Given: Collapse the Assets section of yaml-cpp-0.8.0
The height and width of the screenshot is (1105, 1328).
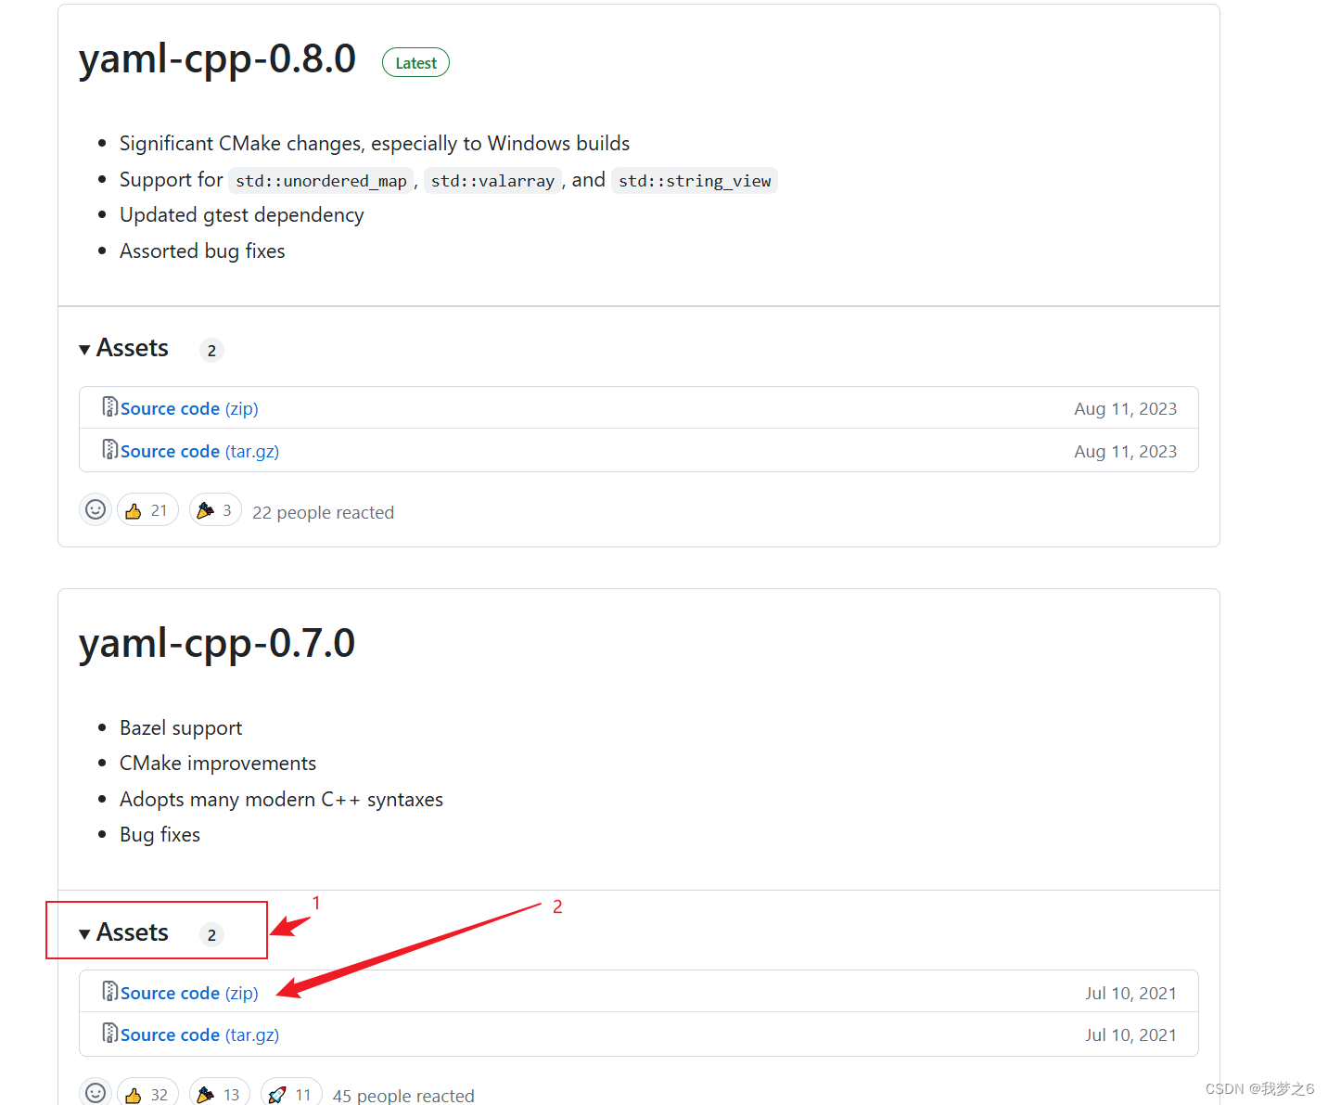Looking at the screenshot, I should click(x=123, y=348).
